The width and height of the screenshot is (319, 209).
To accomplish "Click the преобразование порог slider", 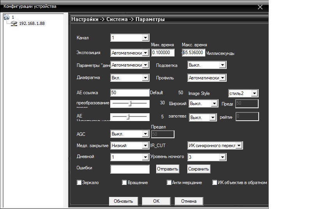I will [x=130, y=104].
